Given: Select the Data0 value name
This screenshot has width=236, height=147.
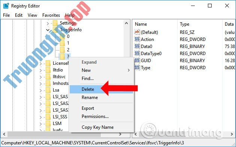Looking at the screenshot, I should (x=146, y=47).
